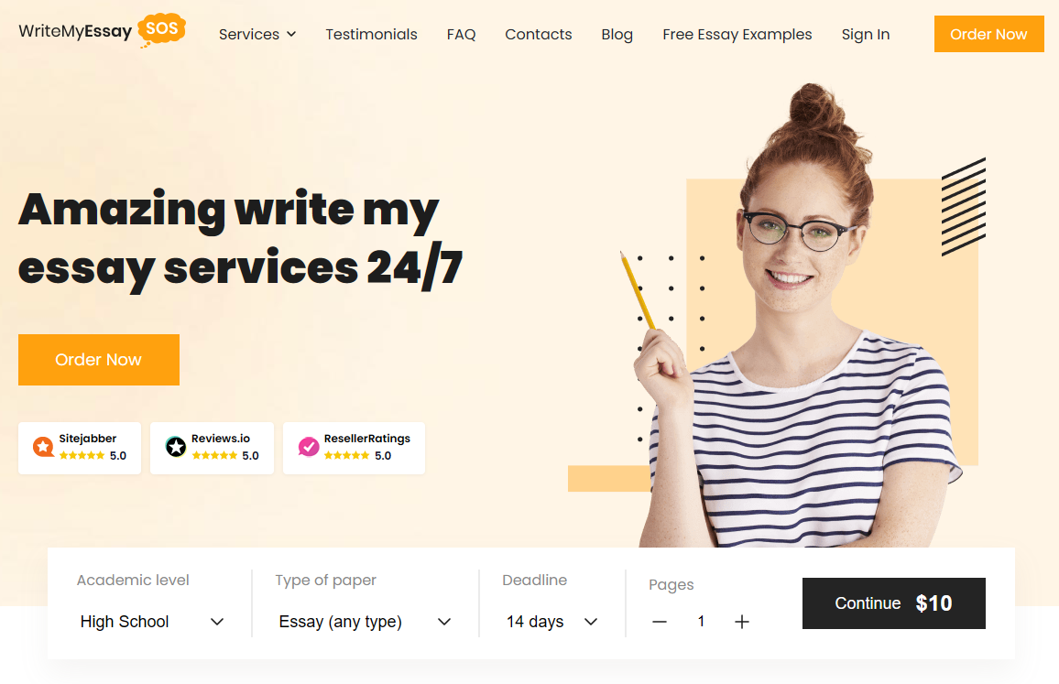The width and height of the screenshot is (1059, 684).
Task: Click the orange SOS speech bubble
Action: click(161, 29)
